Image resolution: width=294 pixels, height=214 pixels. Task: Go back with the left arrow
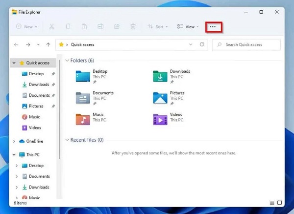coord(16,44)
